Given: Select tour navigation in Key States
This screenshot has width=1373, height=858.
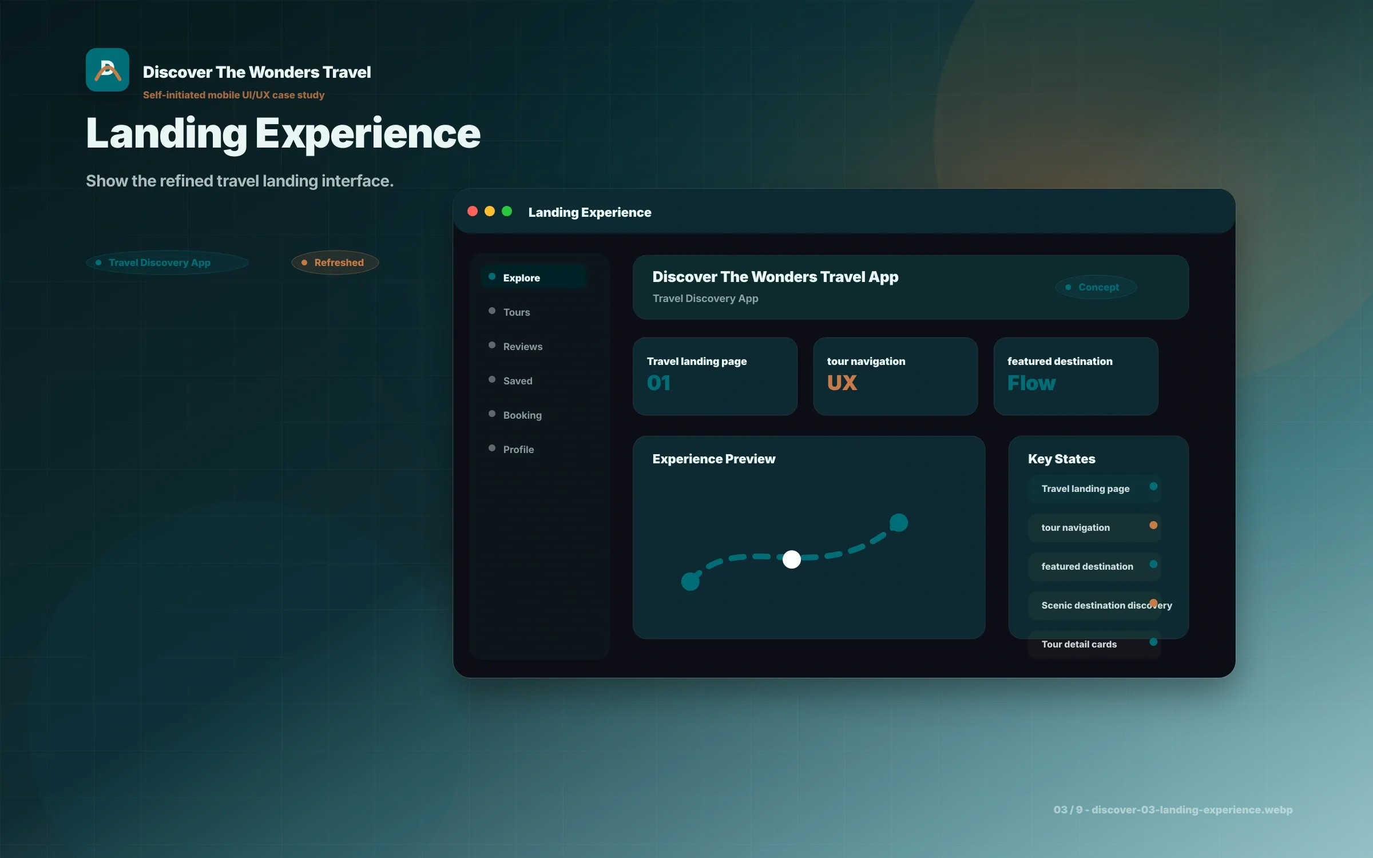Looking at the screenshot, I should [1094, 527].
